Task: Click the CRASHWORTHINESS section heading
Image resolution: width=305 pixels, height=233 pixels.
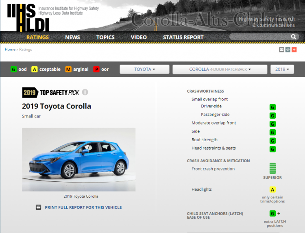Action: coord(205,91)
